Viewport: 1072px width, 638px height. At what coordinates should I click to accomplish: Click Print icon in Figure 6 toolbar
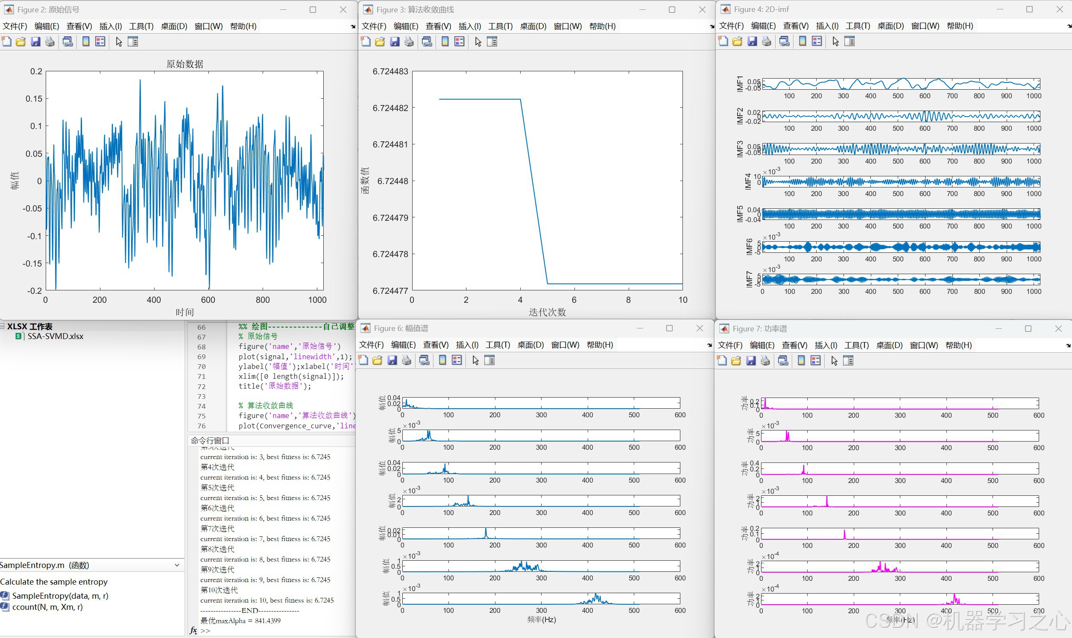point(406,360)
